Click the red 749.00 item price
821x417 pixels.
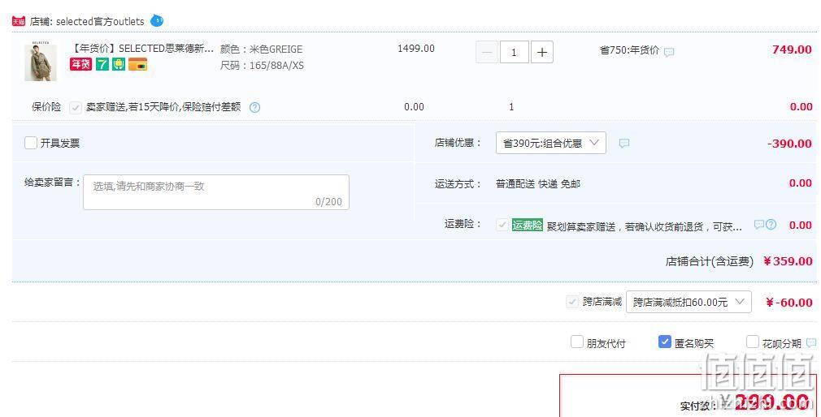792,49
